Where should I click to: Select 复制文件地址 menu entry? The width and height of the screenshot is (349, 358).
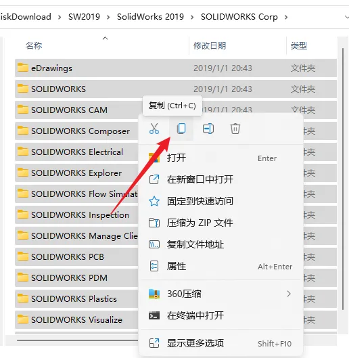click(220, 244)
